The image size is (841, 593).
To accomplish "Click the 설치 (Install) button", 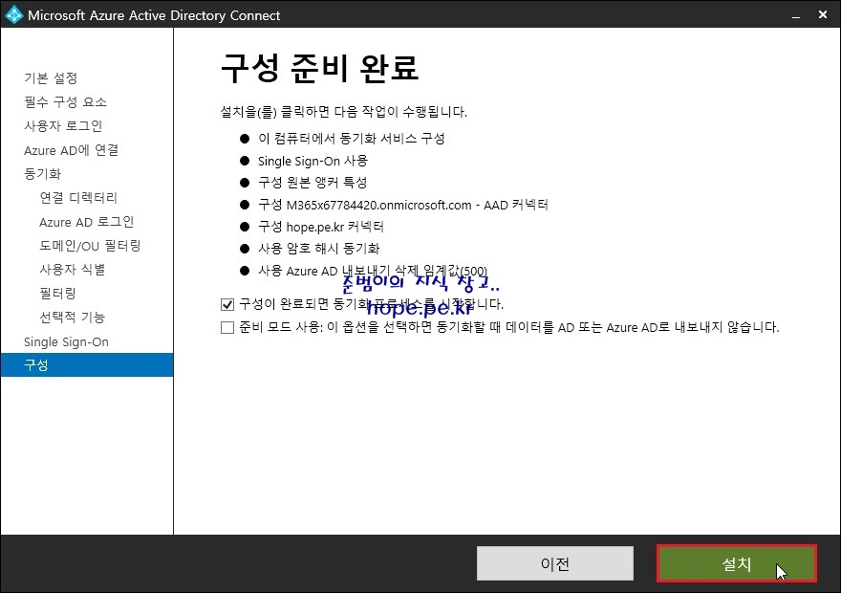I will (x=737, y=563).
